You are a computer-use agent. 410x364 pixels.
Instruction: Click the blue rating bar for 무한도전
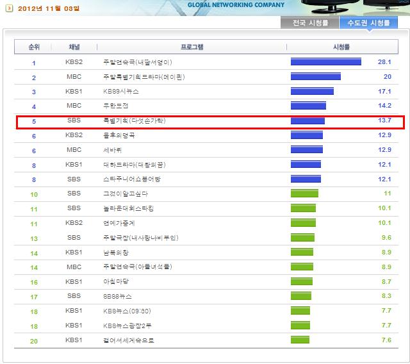click(308, 105)
